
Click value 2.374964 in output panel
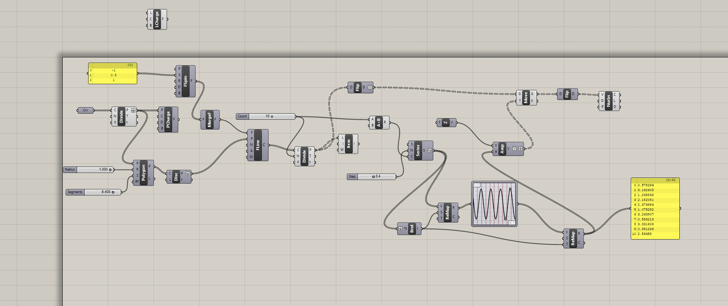tap(646, 205)
